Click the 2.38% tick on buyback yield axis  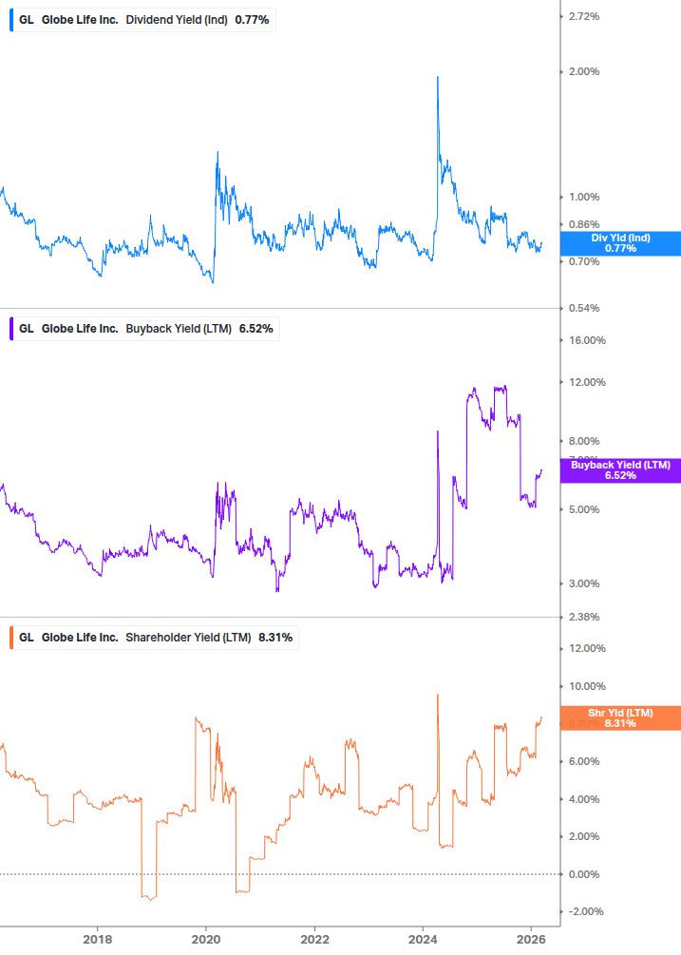584,617
